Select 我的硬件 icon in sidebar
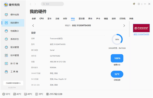The height and width of the screenshot is (98, 153). click(x=6, y=23)
